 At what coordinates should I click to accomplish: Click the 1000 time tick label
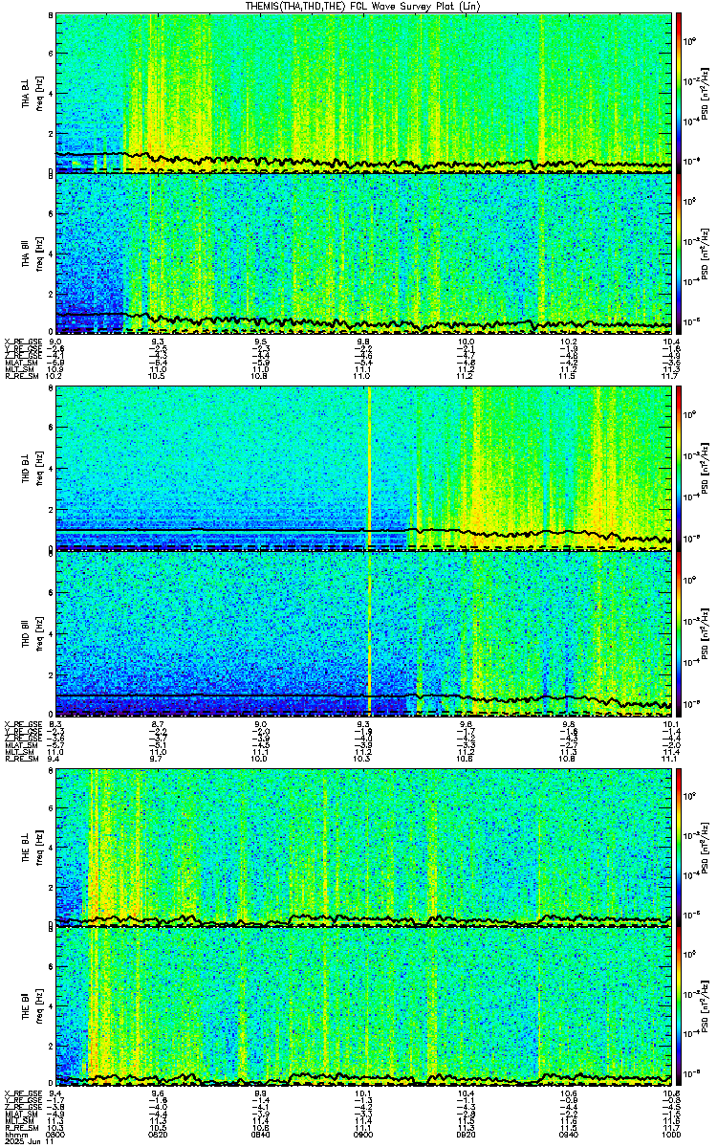point(669,1136)
